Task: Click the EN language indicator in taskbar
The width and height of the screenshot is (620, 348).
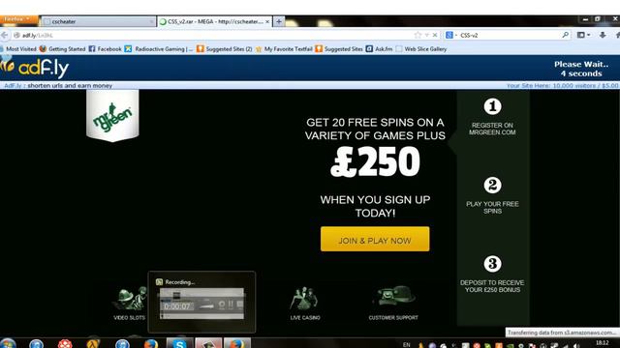Action: [x=407, y=344]
